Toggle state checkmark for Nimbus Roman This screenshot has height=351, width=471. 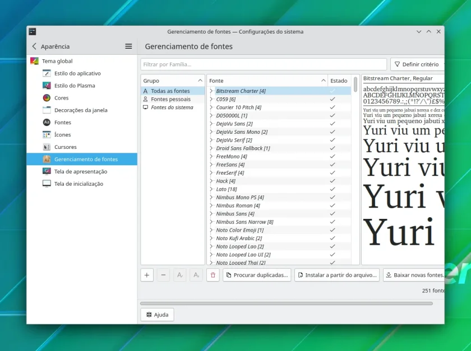point(333,205)
